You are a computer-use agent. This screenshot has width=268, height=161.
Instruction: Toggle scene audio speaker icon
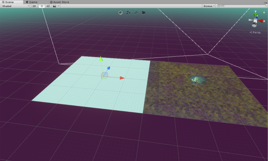coord(48,6)
